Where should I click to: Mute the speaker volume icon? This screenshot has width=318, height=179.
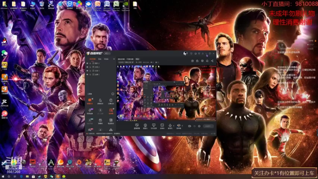pyautogui.click(x=178, y=126)
